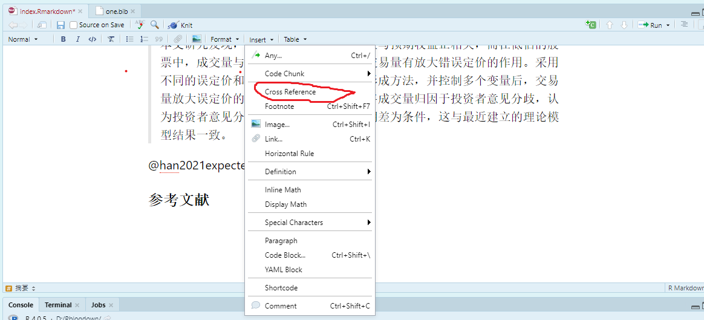Screen dimensions: 704x320
Task: Open Find/Replace with magnifier icon
Action: pos(155,25)
